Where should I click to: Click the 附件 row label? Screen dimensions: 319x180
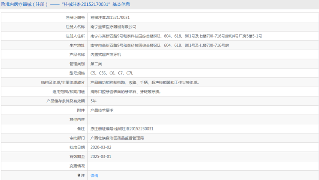81,110
